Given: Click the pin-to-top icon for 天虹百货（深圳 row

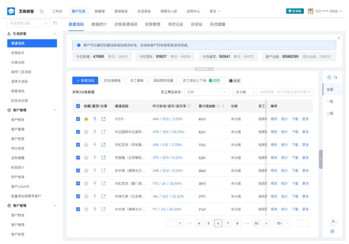Looking at the screenshot, I should (x=95, y=145).
